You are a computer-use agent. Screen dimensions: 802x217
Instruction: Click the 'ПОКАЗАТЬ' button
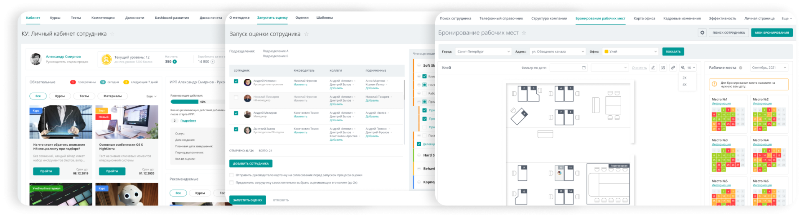pos(673,52)
